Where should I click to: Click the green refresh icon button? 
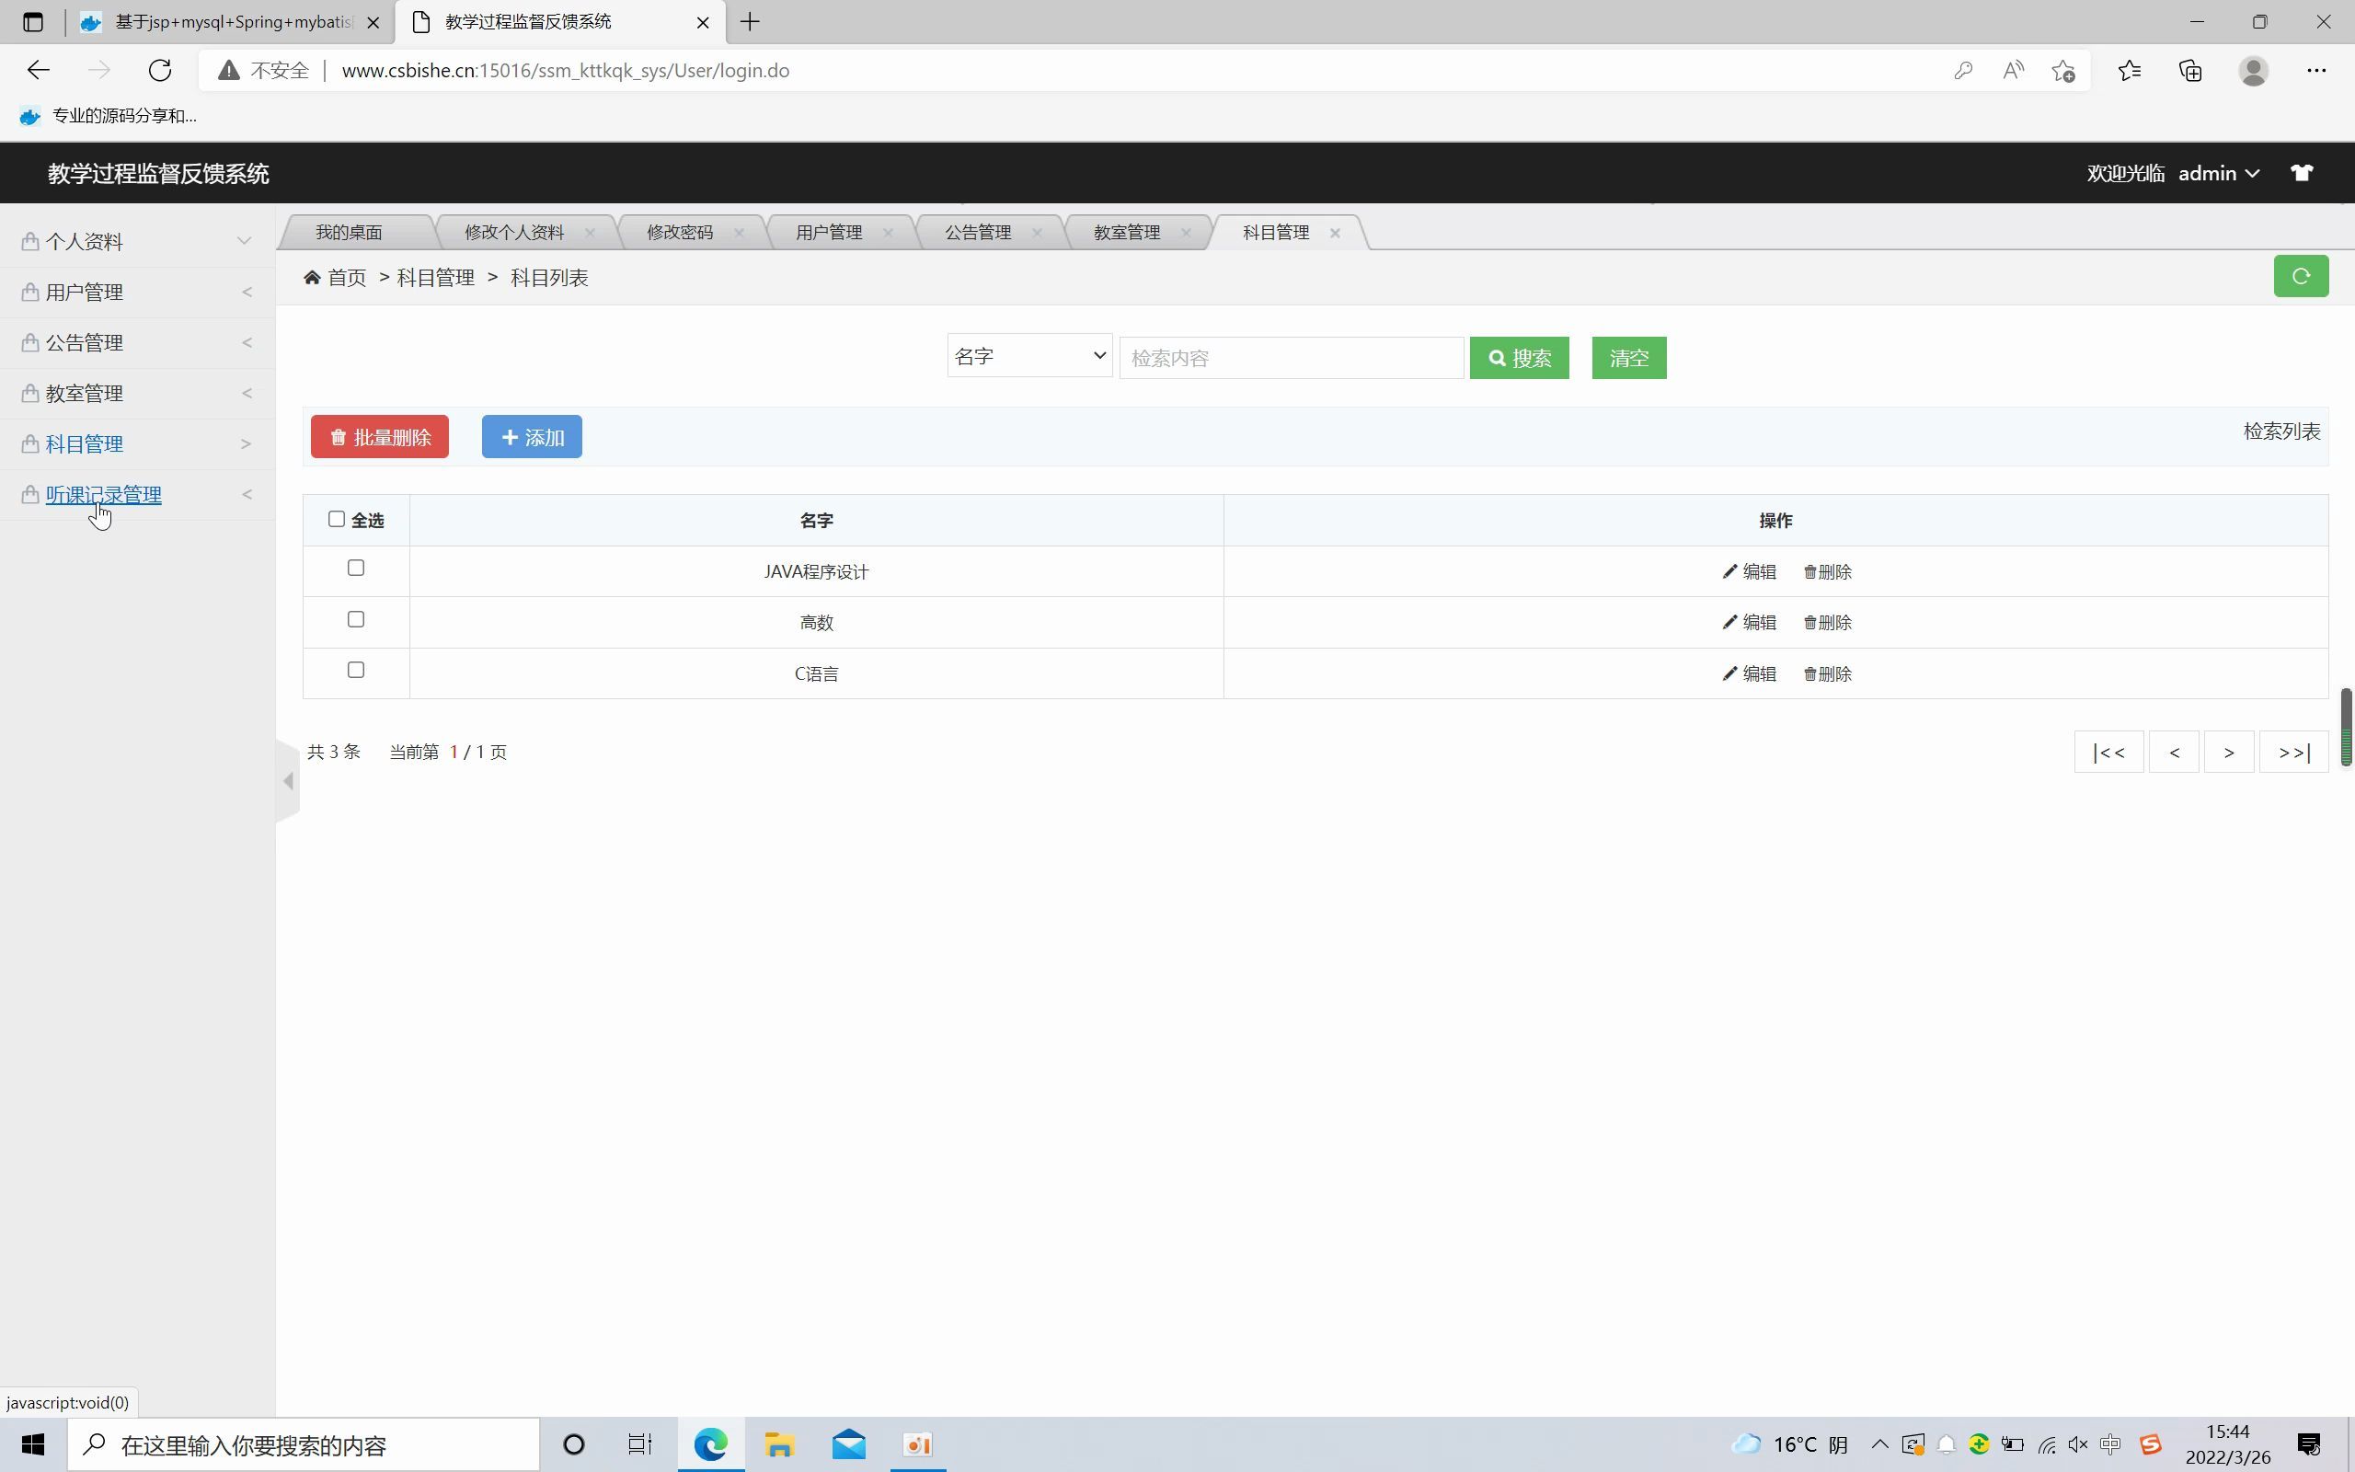2301,277
